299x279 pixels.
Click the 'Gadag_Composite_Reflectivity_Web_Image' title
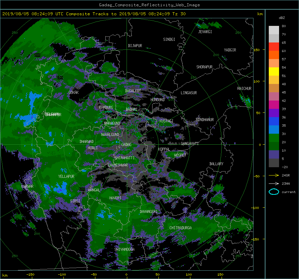point(149,5)
